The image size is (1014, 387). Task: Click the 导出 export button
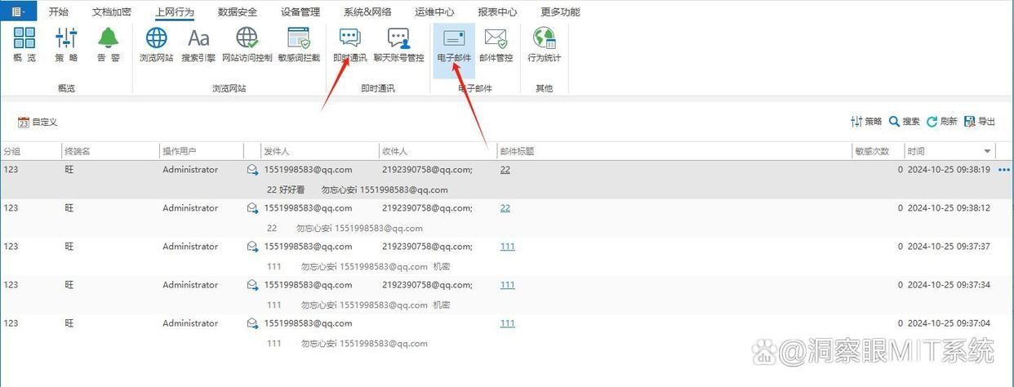[980, 122]
